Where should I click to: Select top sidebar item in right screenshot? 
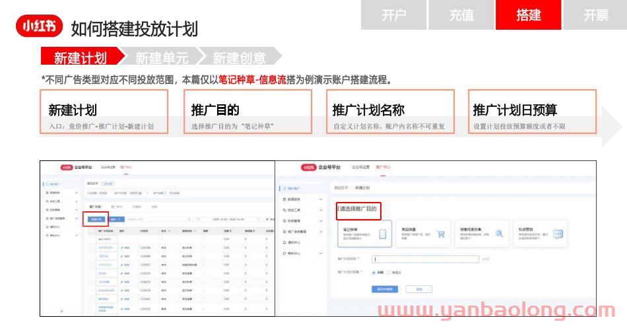tap(303, 188)
